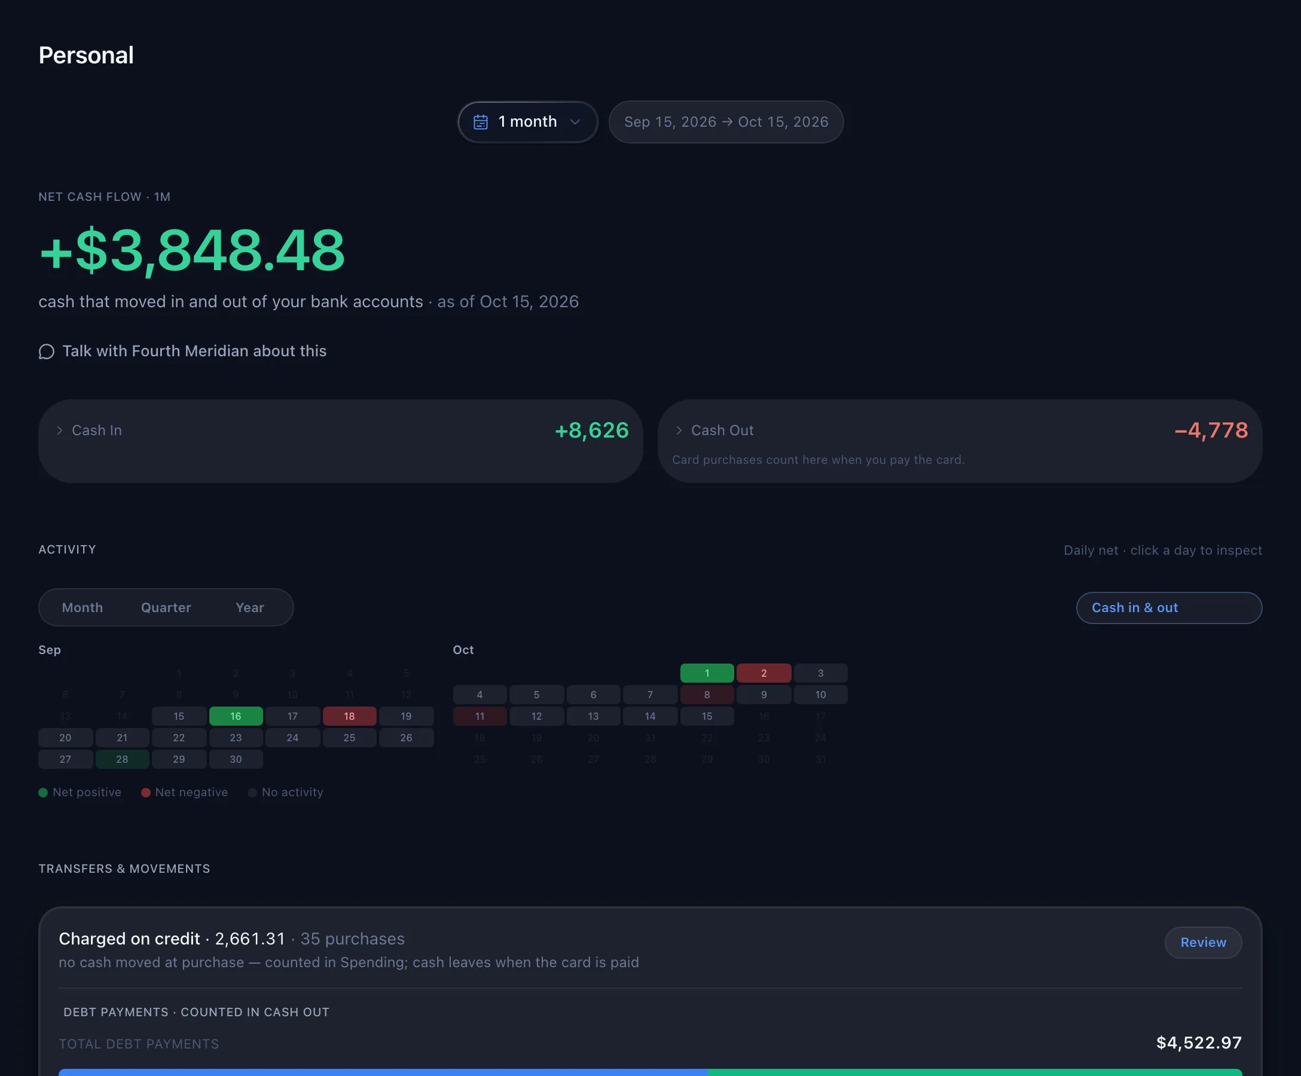
Task: Select September 15 in the calendar
Action: tap(179, 716)
